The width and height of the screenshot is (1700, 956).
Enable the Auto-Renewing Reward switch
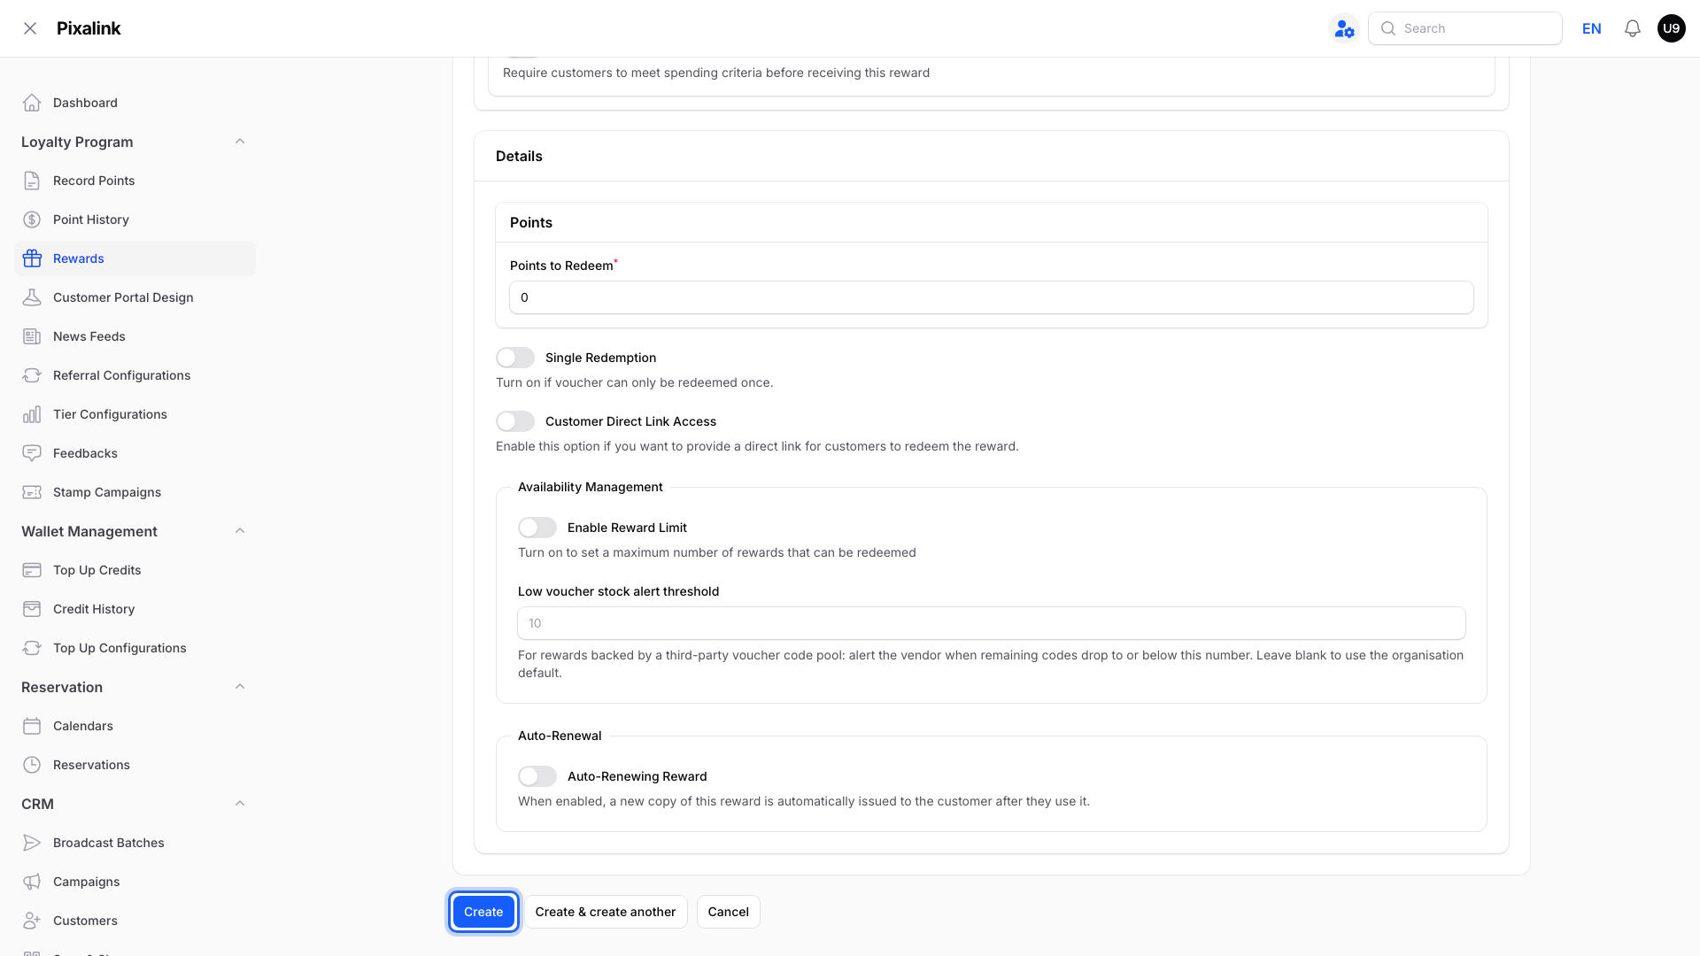(x=537, y=776)
